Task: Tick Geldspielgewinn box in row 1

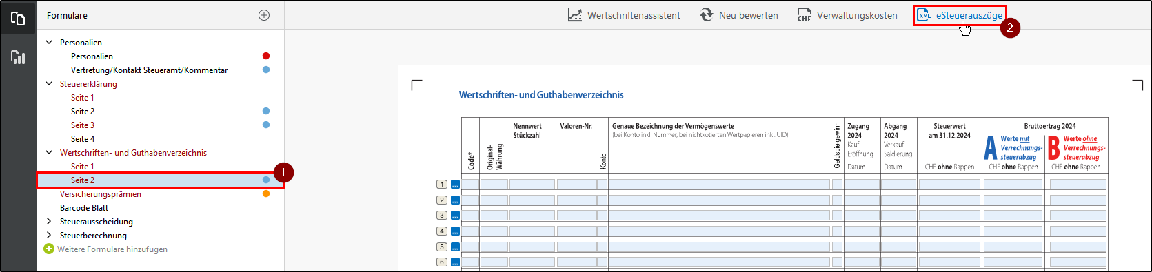Action: click(x=837, y=185)
